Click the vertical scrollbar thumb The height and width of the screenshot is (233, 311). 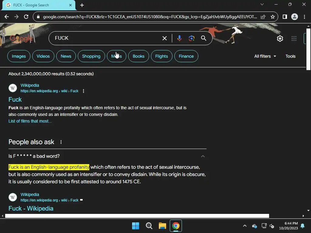tap(308, 49)
